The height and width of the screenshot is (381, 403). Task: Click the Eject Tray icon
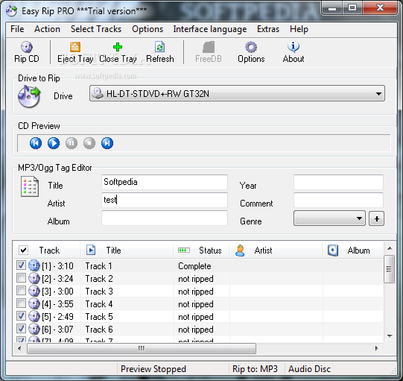(x=75, y=47)
